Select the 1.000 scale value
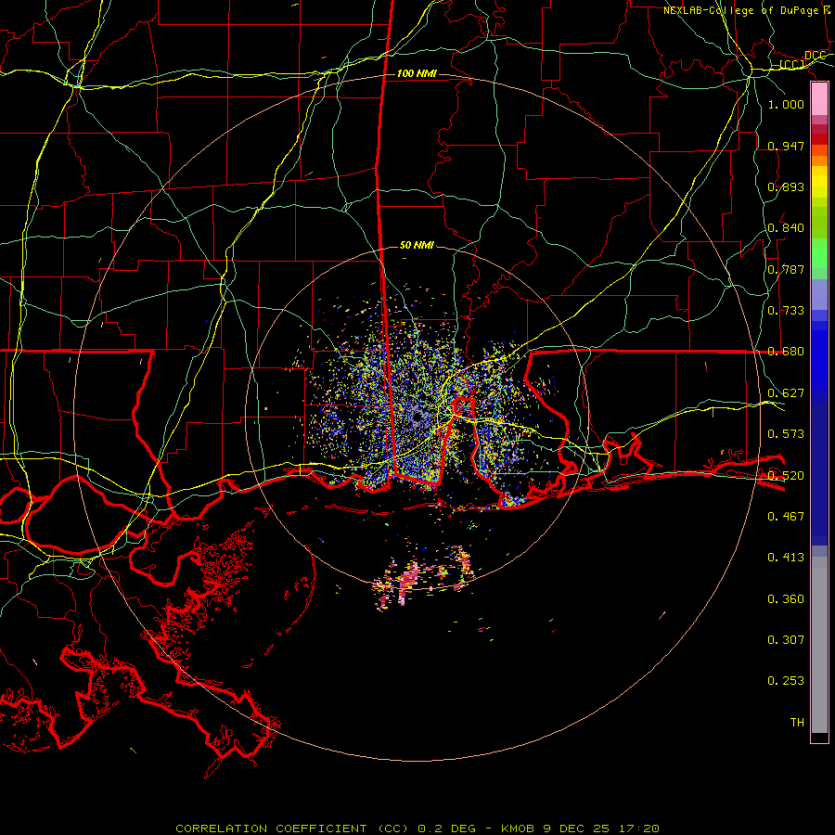The image size is (835, 835). [x=786, y=104]
